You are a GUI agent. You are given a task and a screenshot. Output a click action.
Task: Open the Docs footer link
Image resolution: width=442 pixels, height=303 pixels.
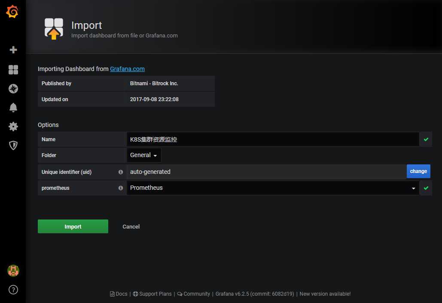click(119, 294)
